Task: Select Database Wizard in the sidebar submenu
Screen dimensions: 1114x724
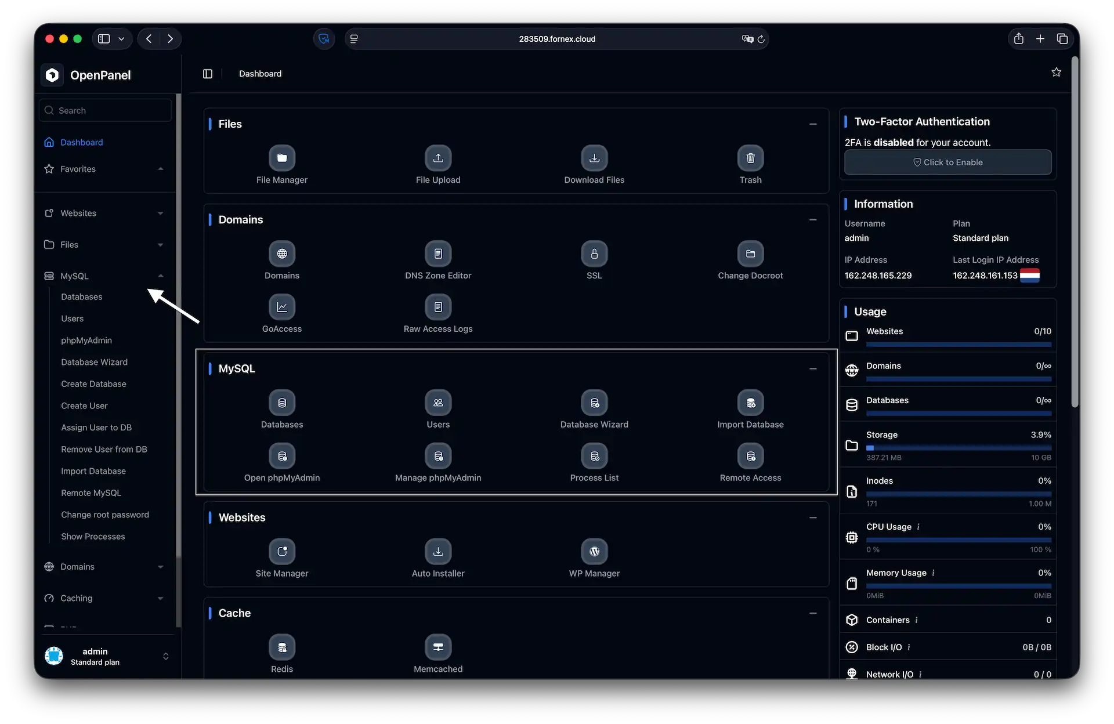Action: point(95,362)
